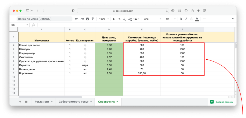Format the cell as percent
The image size is (246, 118).
point(119,19)
